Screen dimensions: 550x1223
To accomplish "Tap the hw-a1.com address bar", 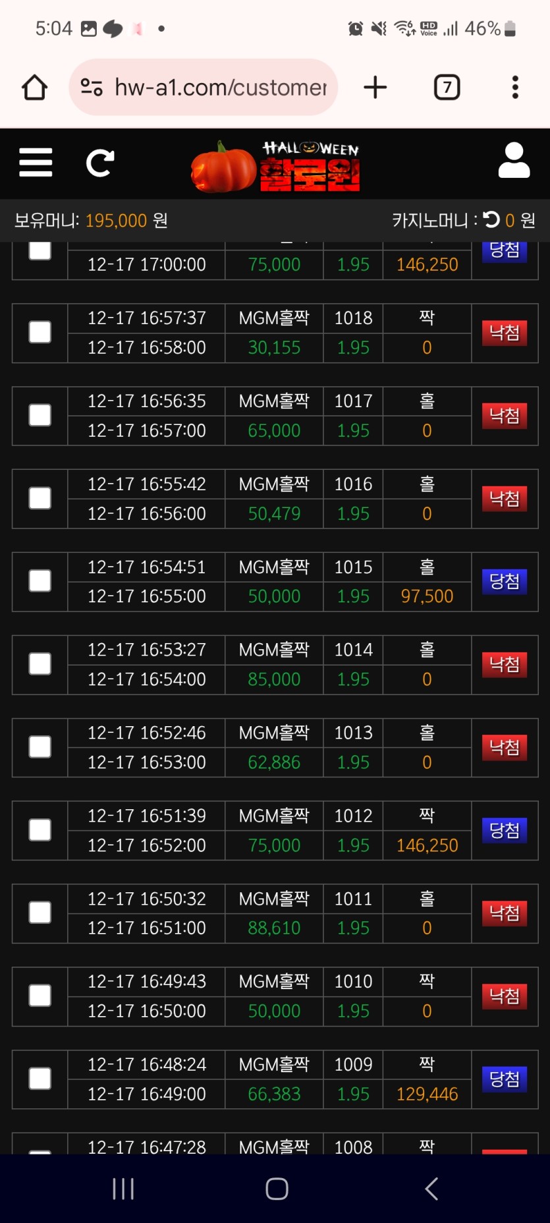I will click(220, 87).
